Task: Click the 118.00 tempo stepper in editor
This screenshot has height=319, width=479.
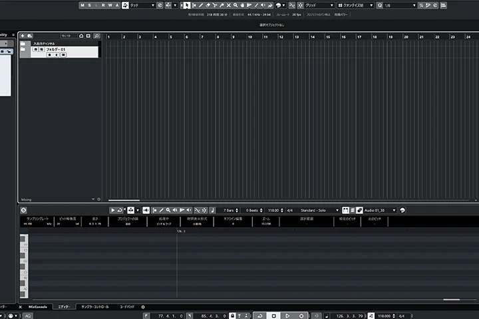Action: click(282, 210)
